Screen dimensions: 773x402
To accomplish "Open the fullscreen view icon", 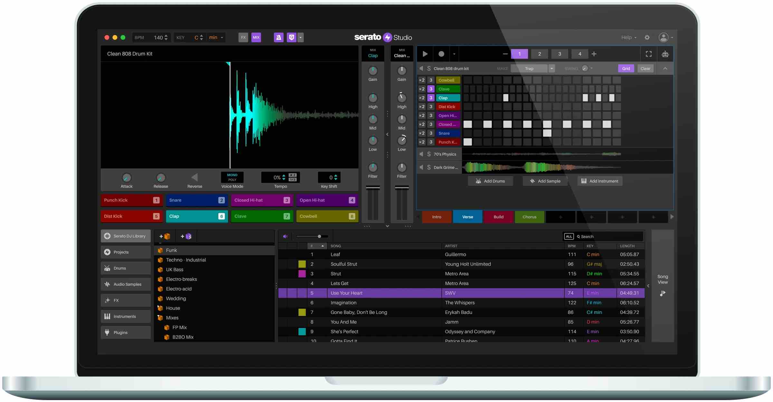I will pos(649,54).
